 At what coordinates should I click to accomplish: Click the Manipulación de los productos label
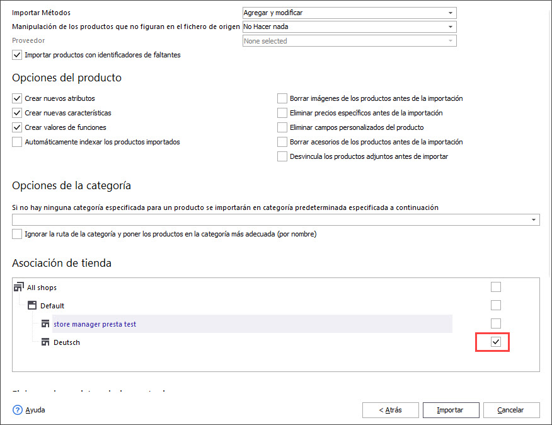click(x=125, y=26)
